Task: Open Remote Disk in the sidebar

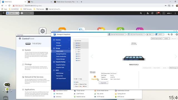Action: pos(60,76)
